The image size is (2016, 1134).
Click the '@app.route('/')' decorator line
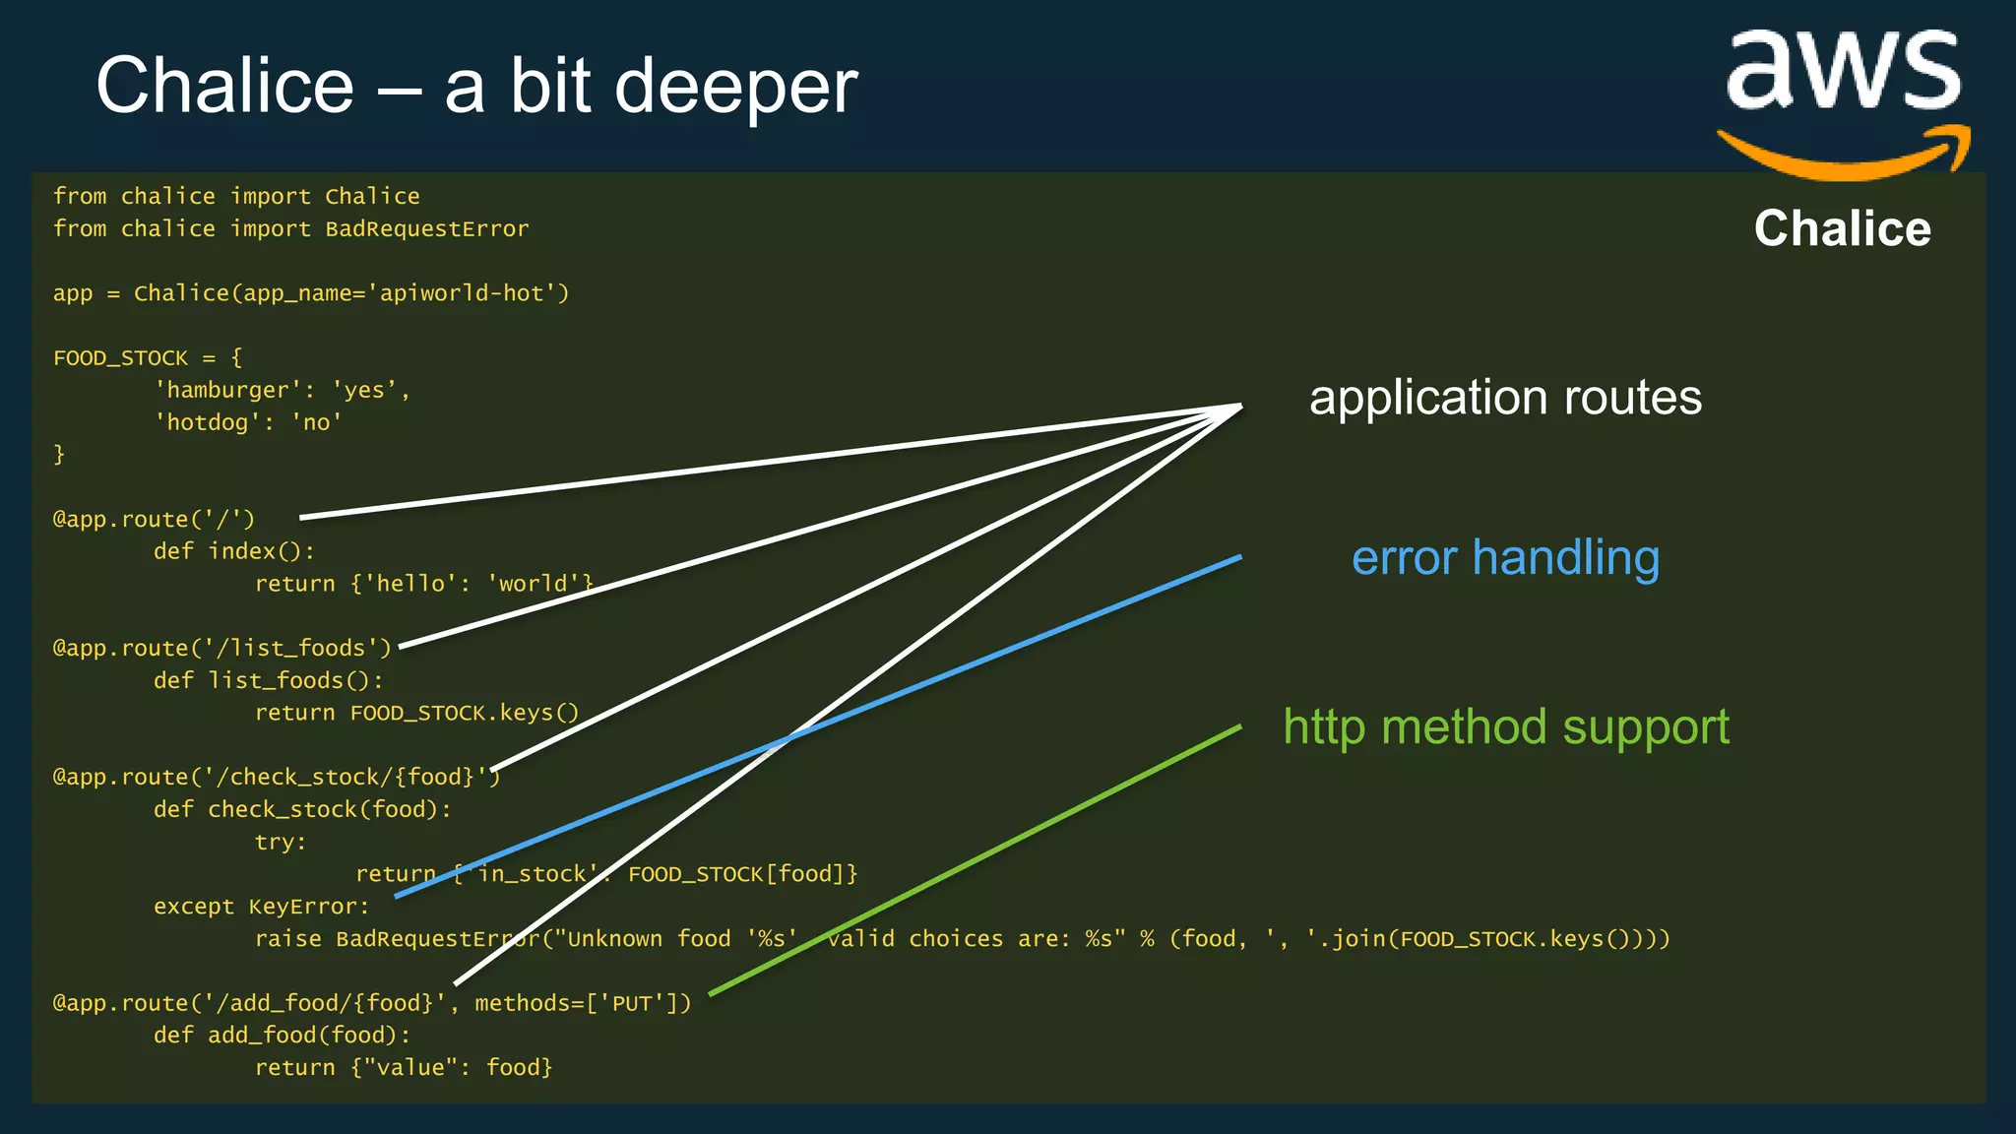pos(154,519)
